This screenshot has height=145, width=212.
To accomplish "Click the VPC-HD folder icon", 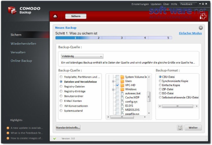I will (122, 85).
